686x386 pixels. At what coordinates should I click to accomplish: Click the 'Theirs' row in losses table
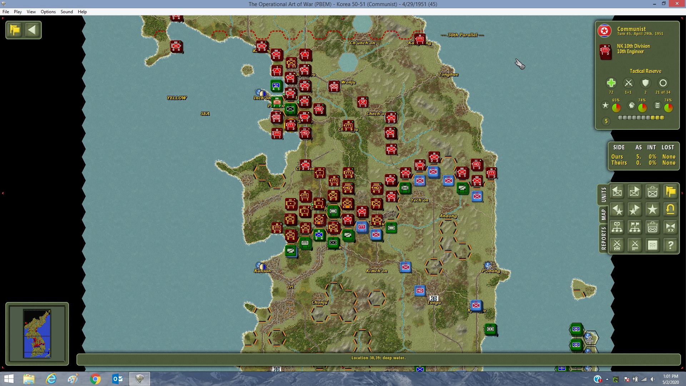(x=643, y=163)
